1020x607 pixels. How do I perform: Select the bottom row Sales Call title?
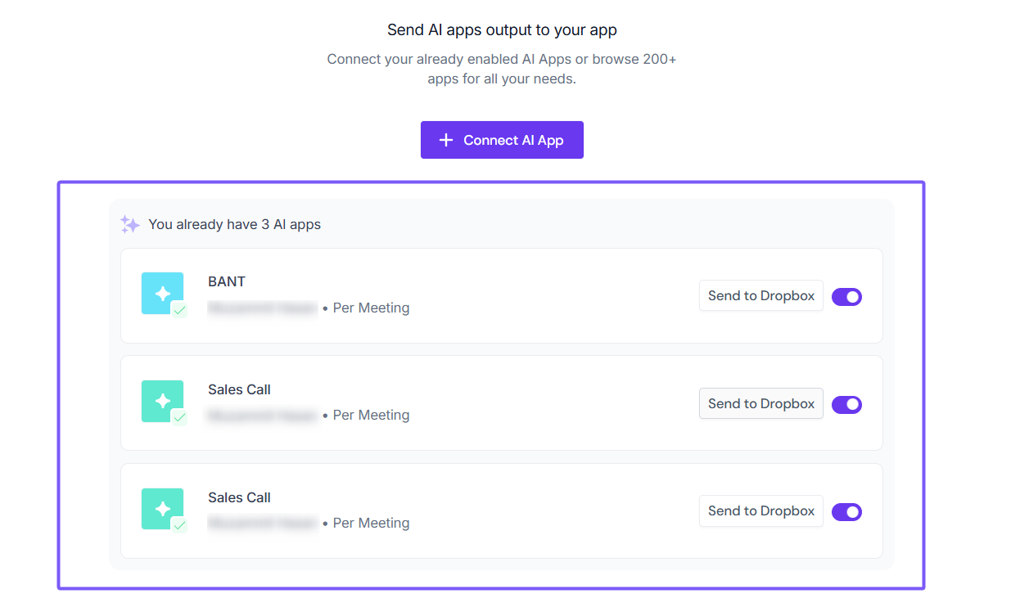239,497
